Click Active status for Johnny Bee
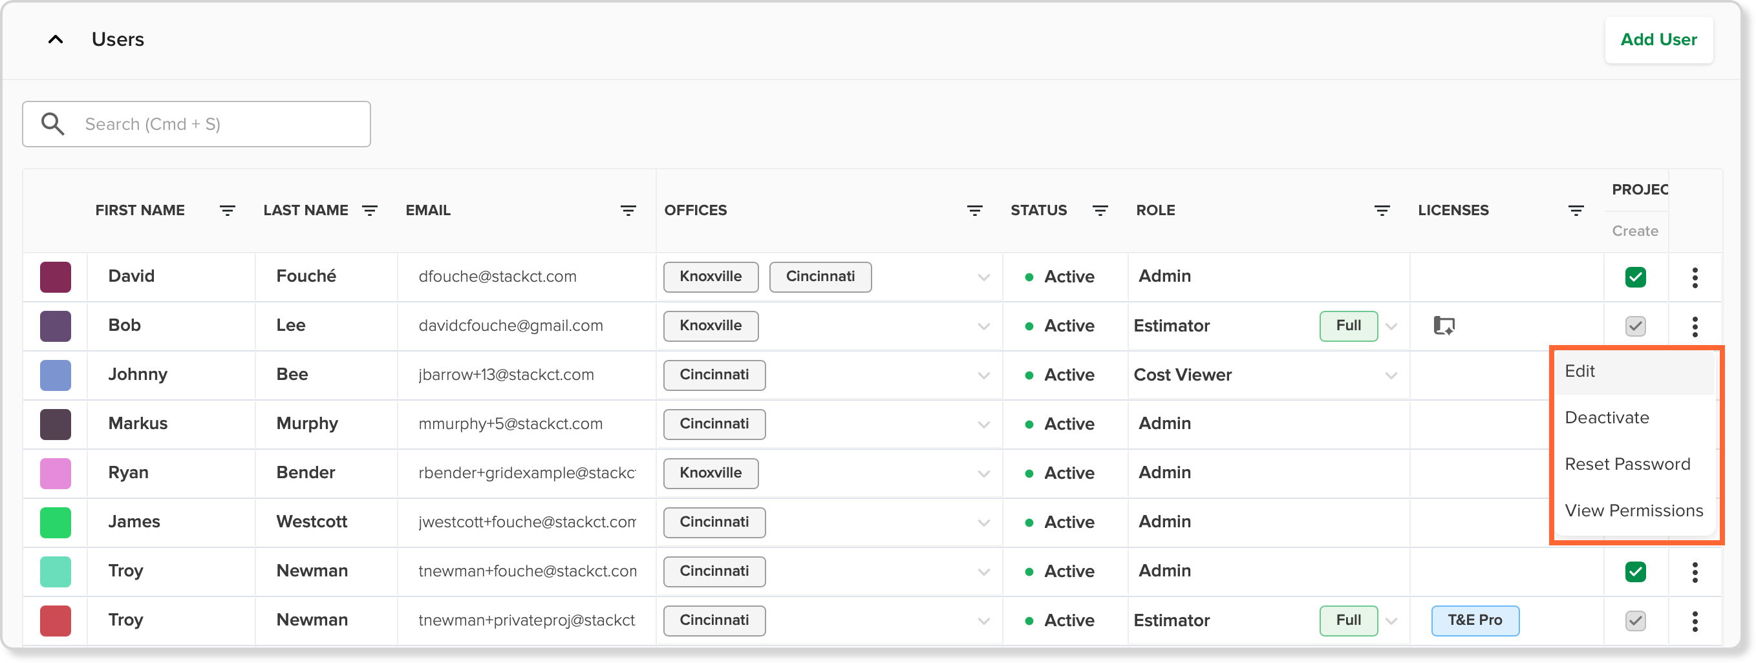 coord(1060,375)
